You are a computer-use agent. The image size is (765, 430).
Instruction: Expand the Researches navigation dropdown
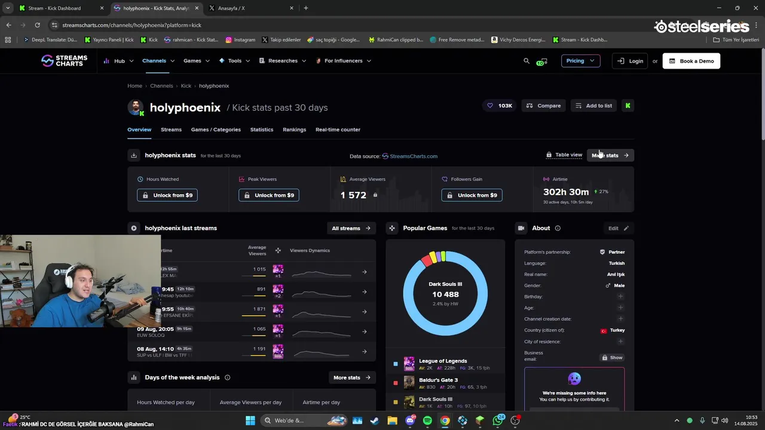pos(283,61)
